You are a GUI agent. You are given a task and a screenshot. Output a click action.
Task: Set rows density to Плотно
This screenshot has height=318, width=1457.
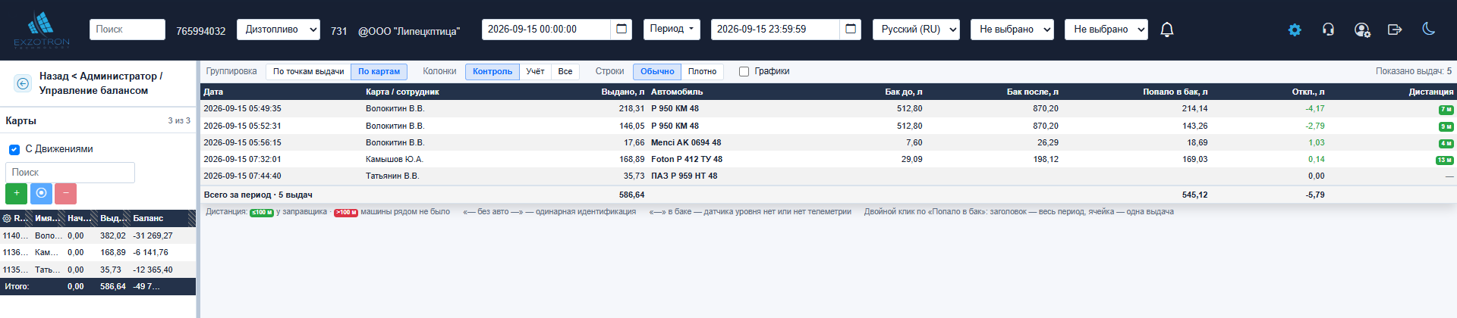click(x=702, y=71)
